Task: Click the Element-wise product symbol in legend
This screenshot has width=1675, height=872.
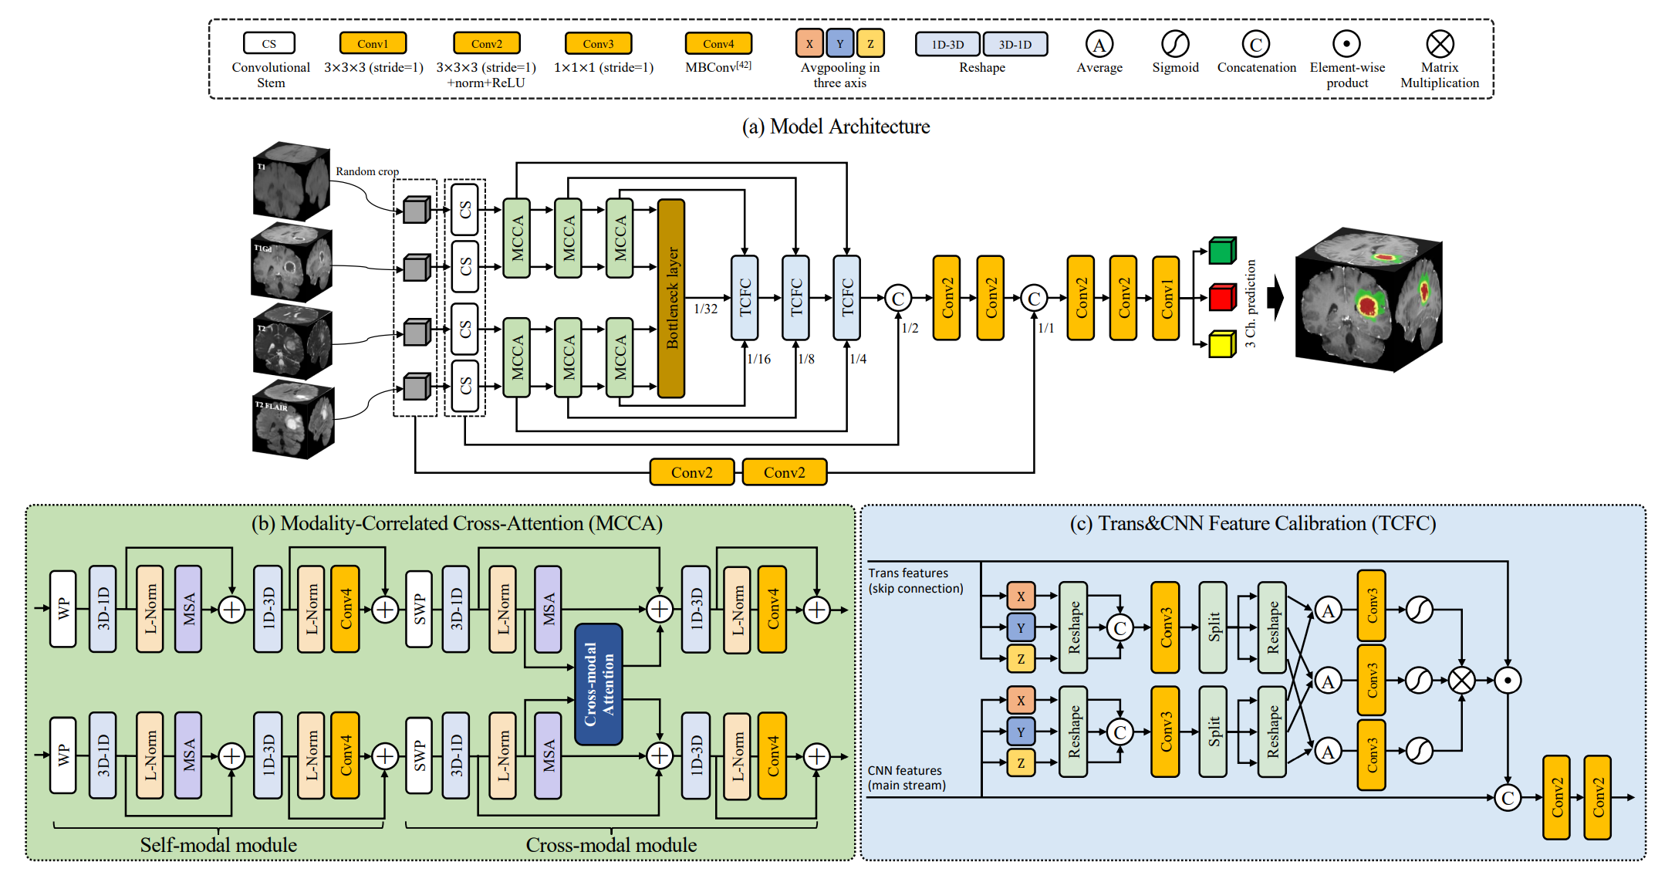Action: pyautogui.click(x=1346, y=44)
